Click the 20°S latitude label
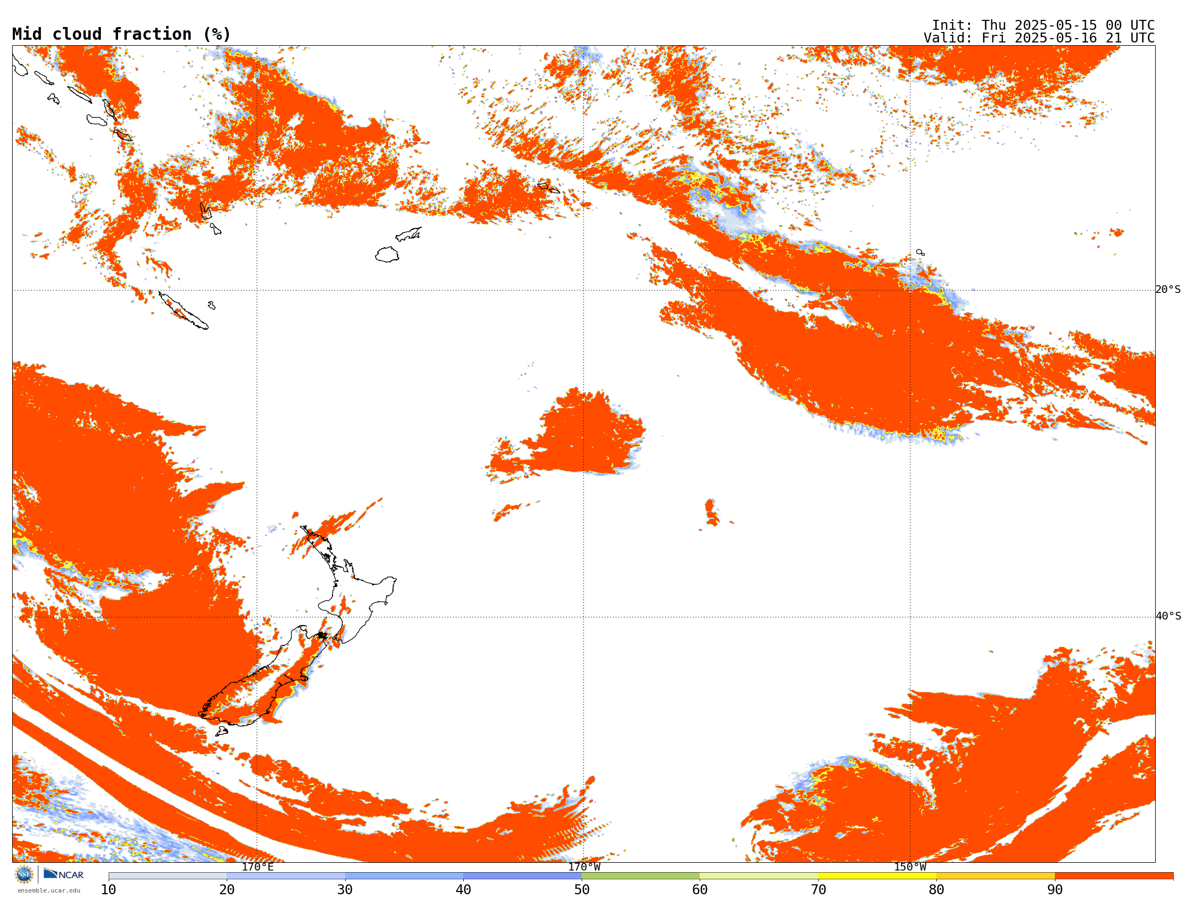 point(1168,290)
